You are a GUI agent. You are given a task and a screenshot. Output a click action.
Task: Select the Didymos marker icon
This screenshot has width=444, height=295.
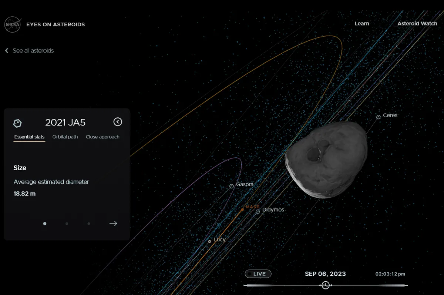point(258,212)
